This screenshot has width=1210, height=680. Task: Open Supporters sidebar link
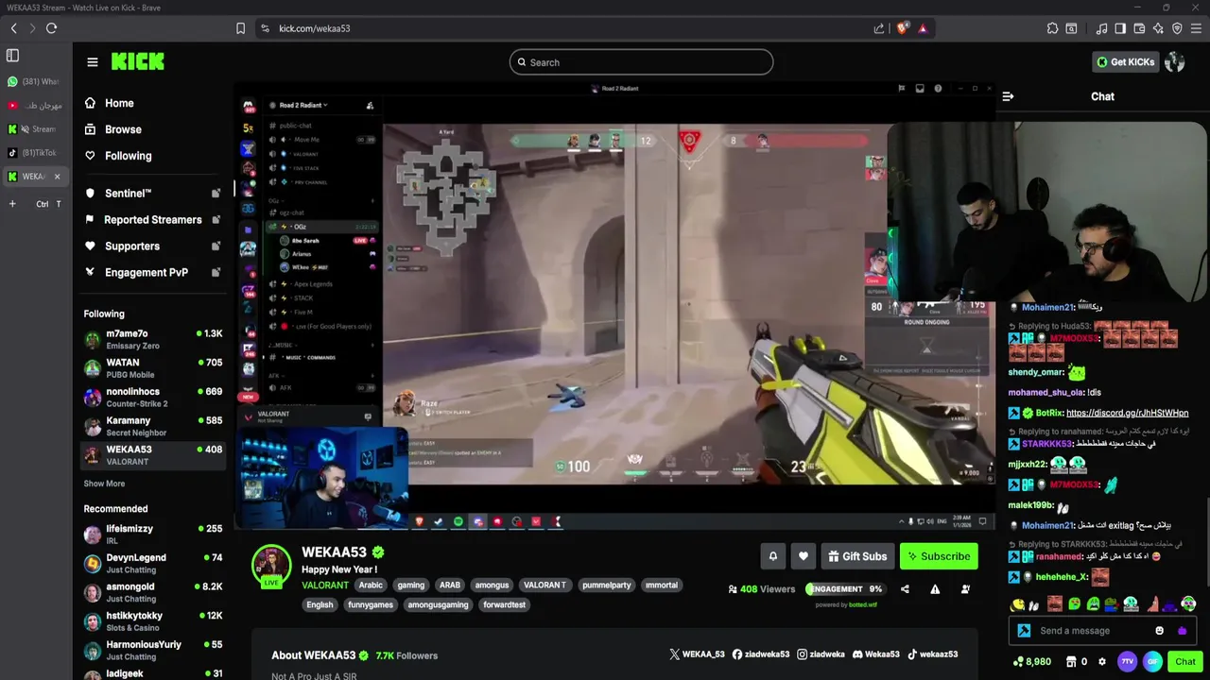152,246
